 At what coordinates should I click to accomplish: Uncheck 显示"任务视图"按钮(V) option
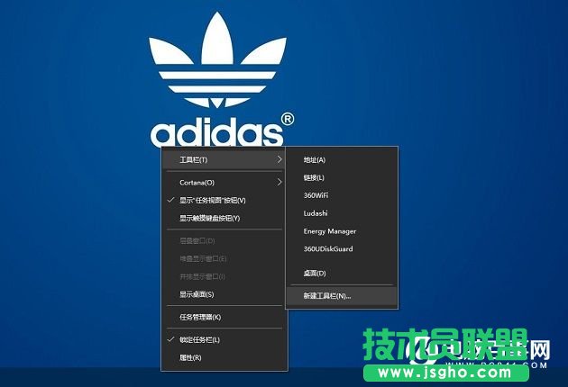(x=224, y=201)
